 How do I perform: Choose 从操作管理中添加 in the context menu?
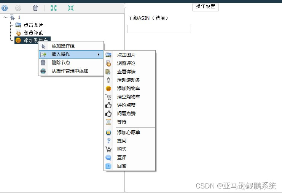[x=71, y=71]
